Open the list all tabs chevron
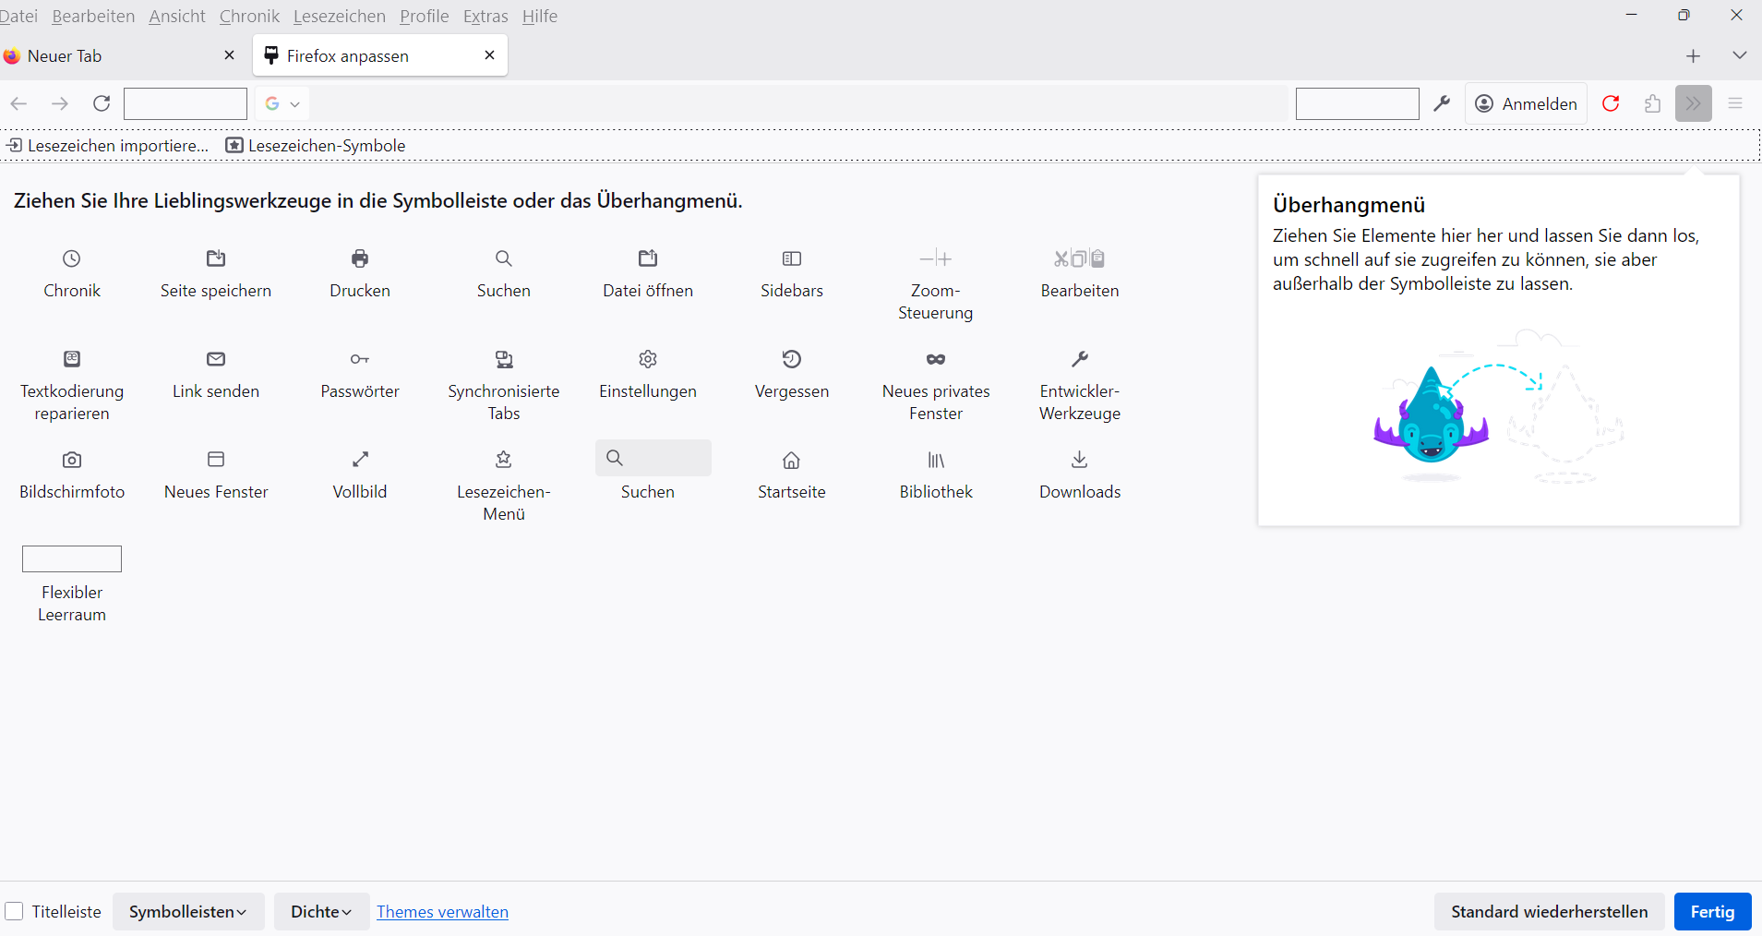Screen dimensions: 1762x936 (x=1740, y=55)
